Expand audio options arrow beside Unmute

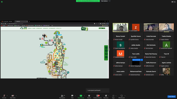coord(7,96)
